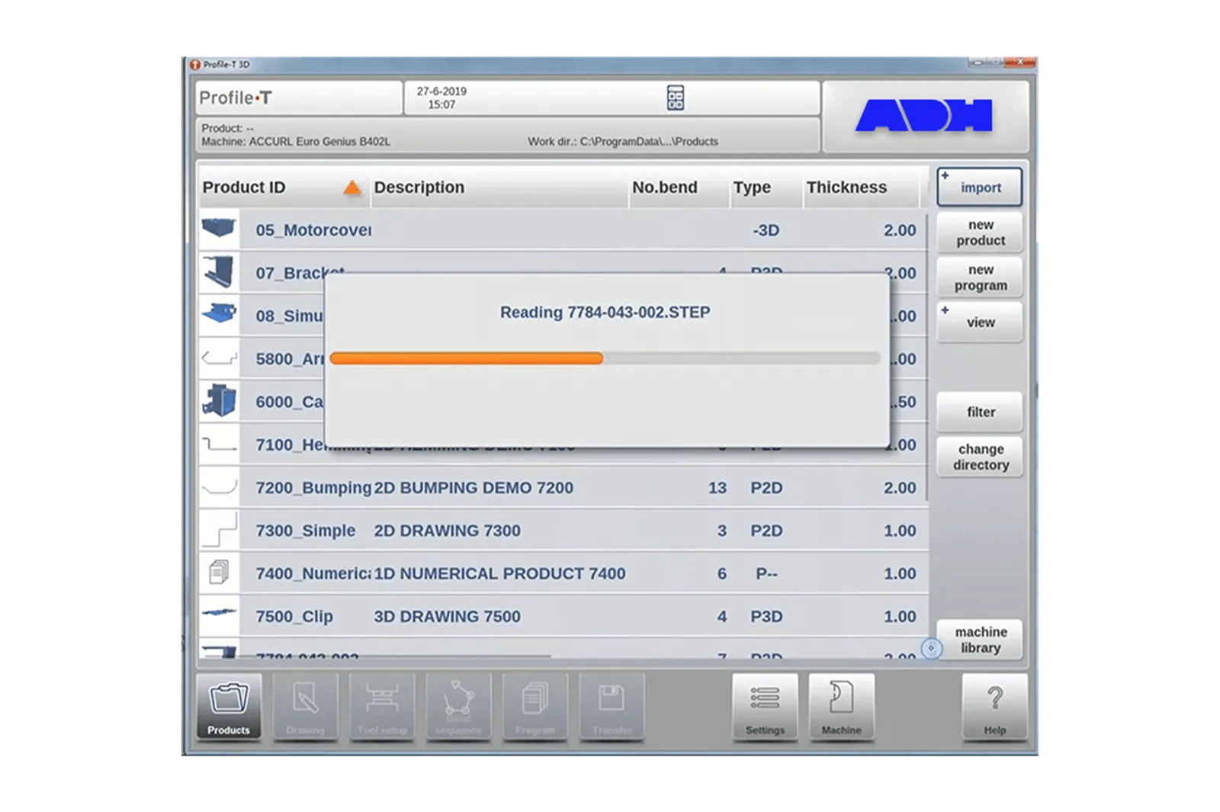Click the round scroll indicator by machine library
The height and width of the screenshot is (812, 1220).
point(931,648)
